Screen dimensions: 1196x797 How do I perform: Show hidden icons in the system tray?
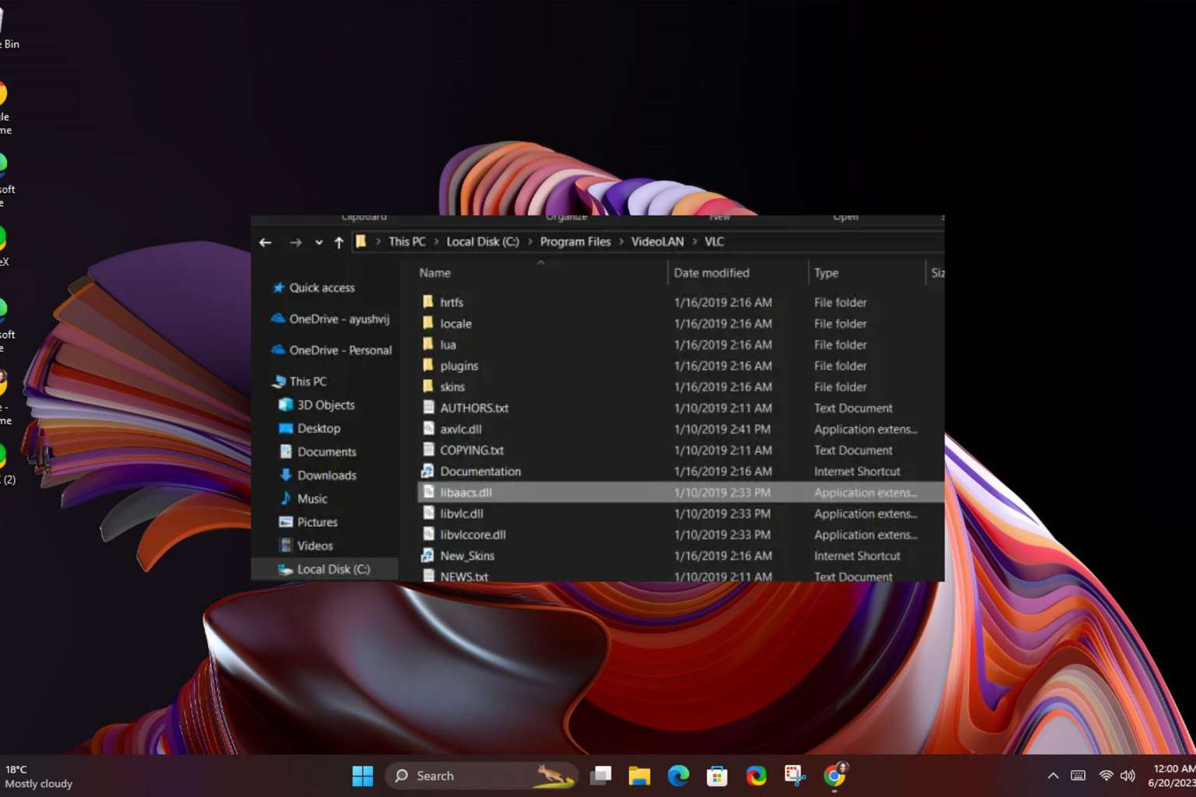(1053, 775)
